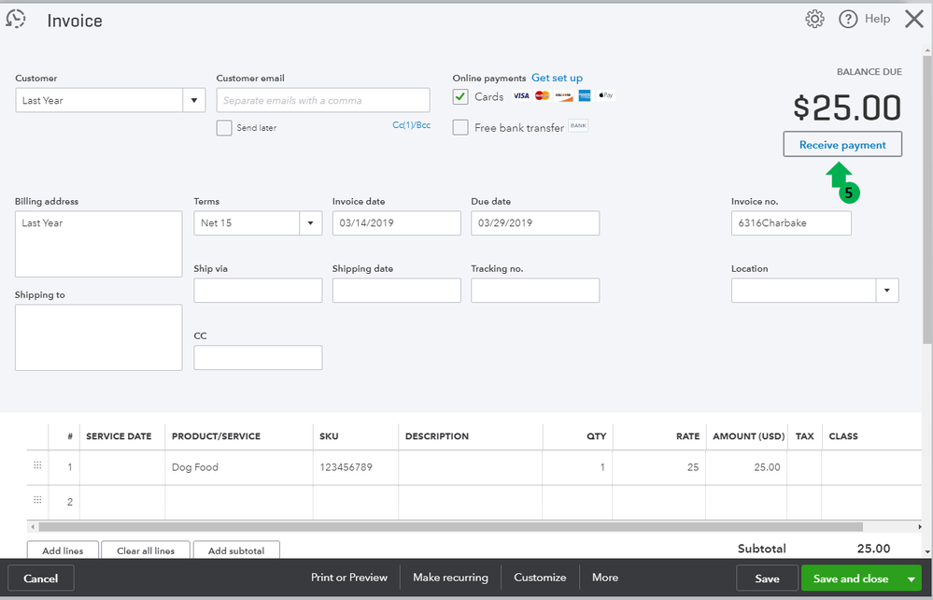Grab the drag handle for line 1
Viewport: 933px width, 600px height.
pyautogui.click(x=37, y=464)
